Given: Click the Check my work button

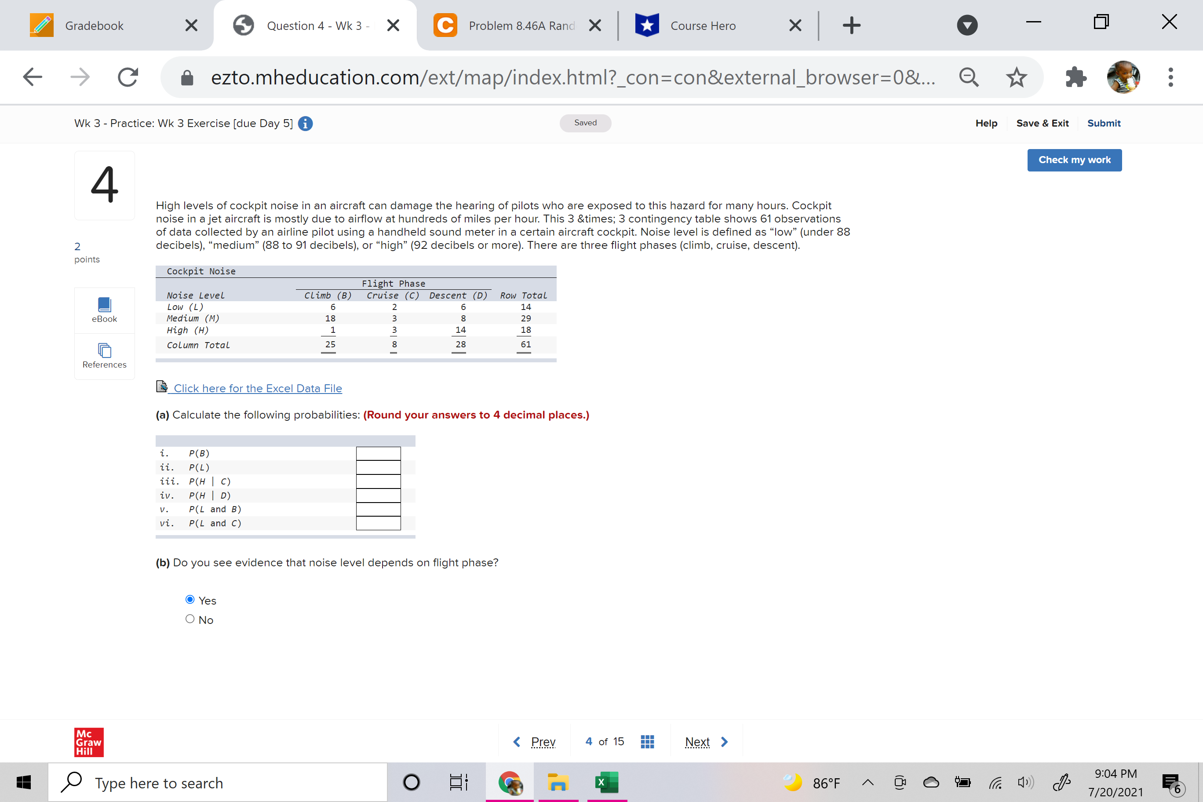Looking at the screenshot, I should 1074,159.
